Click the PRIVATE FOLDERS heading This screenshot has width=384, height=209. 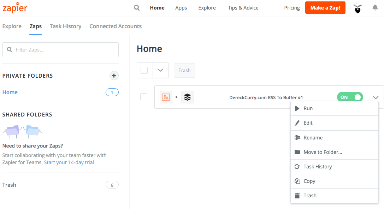28,76
